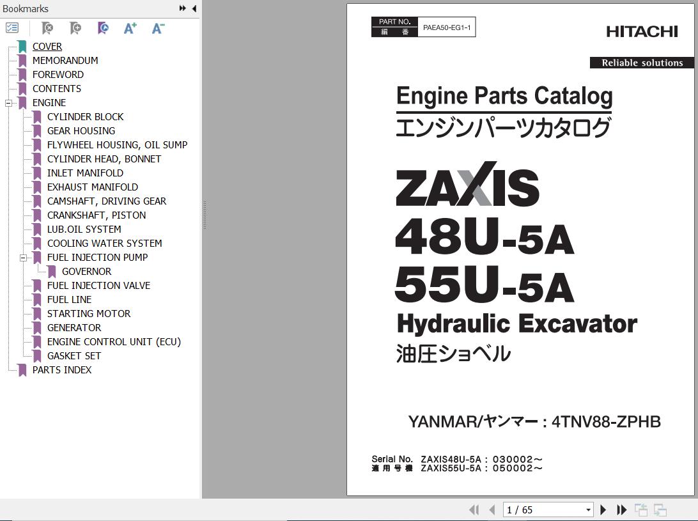Open GENERATOR bookmark

pyautogui.click(x=74, y=328)
